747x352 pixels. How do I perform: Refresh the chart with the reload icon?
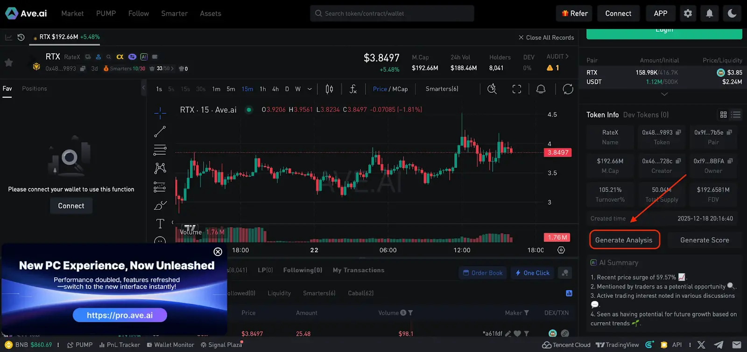(x=568, y=89)
